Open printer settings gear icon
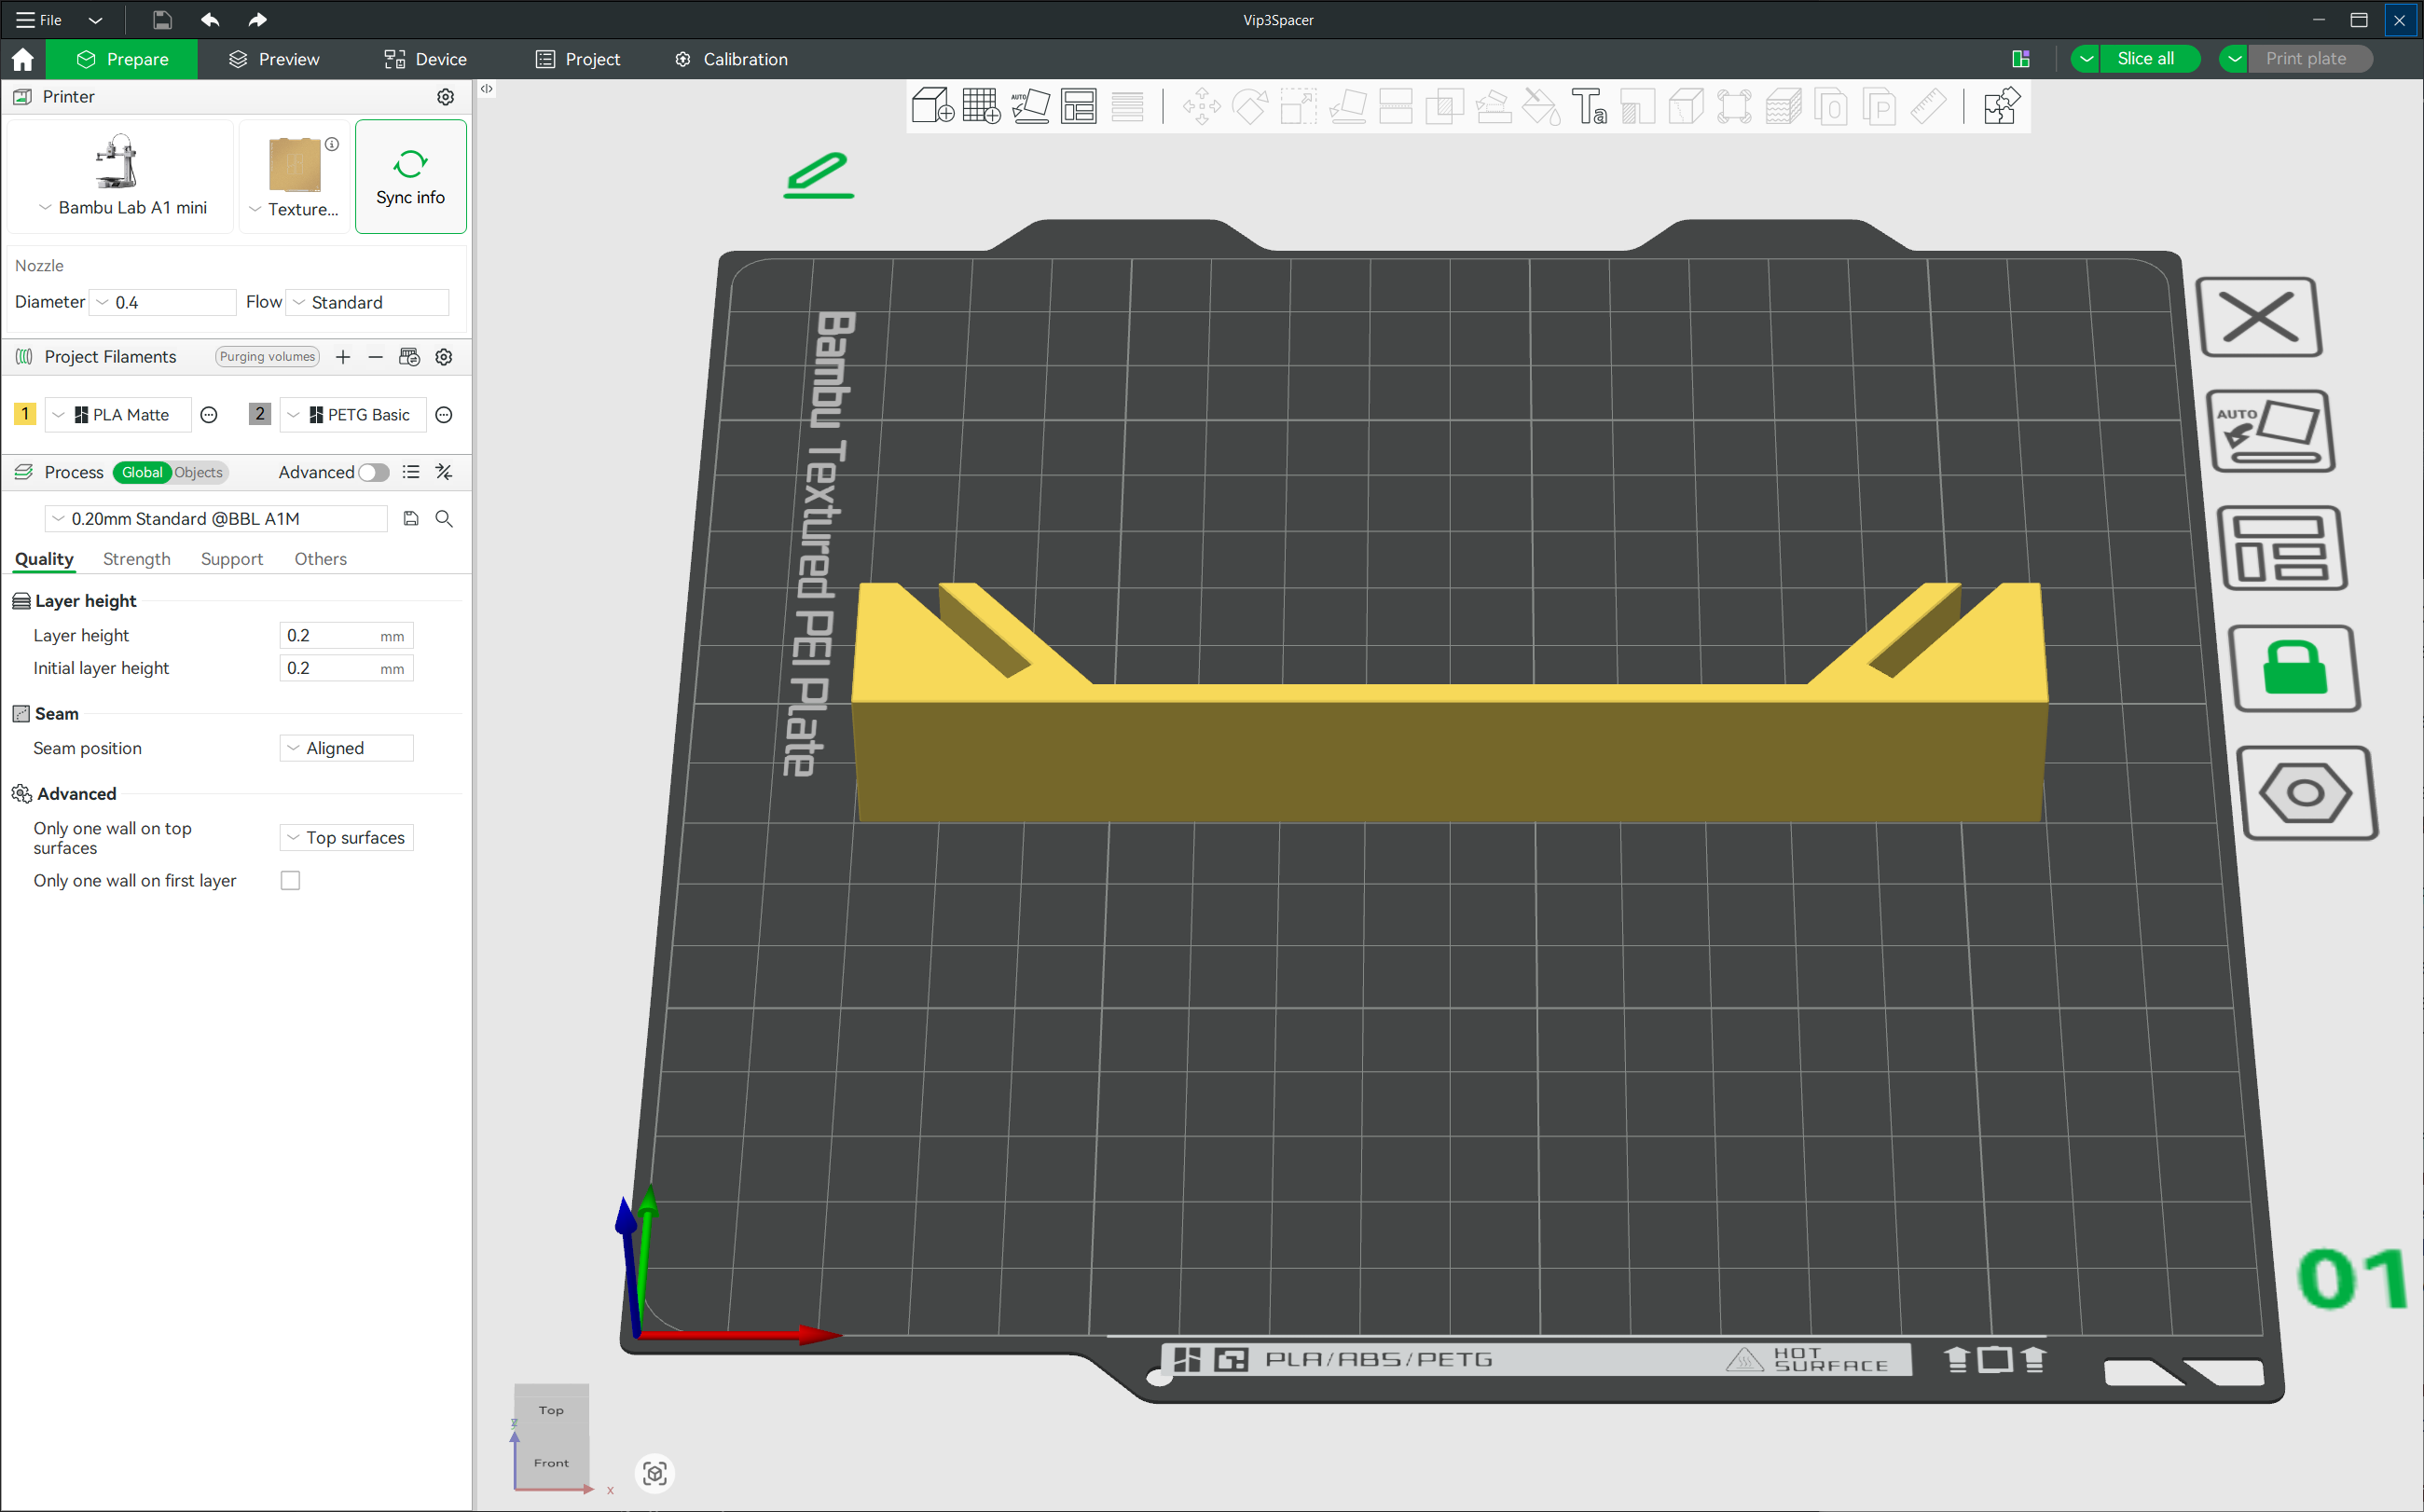The image size is (2424, 1512). pos(446,97)
